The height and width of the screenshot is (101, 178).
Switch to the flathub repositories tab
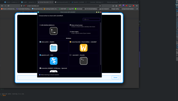pyautogui.click(x=112, y=2)
